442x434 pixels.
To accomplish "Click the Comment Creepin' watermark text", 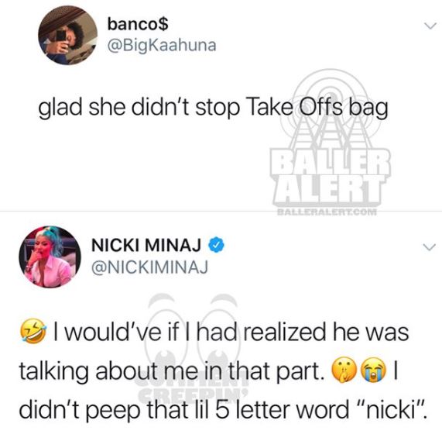I will click(x=193, y=388).
